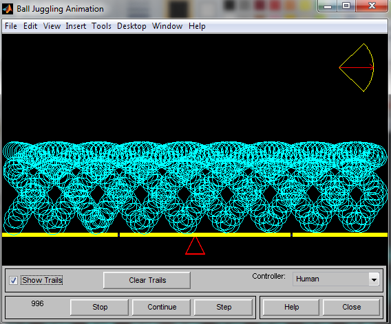
Task: Open the Edit menu
Action: 30,26
